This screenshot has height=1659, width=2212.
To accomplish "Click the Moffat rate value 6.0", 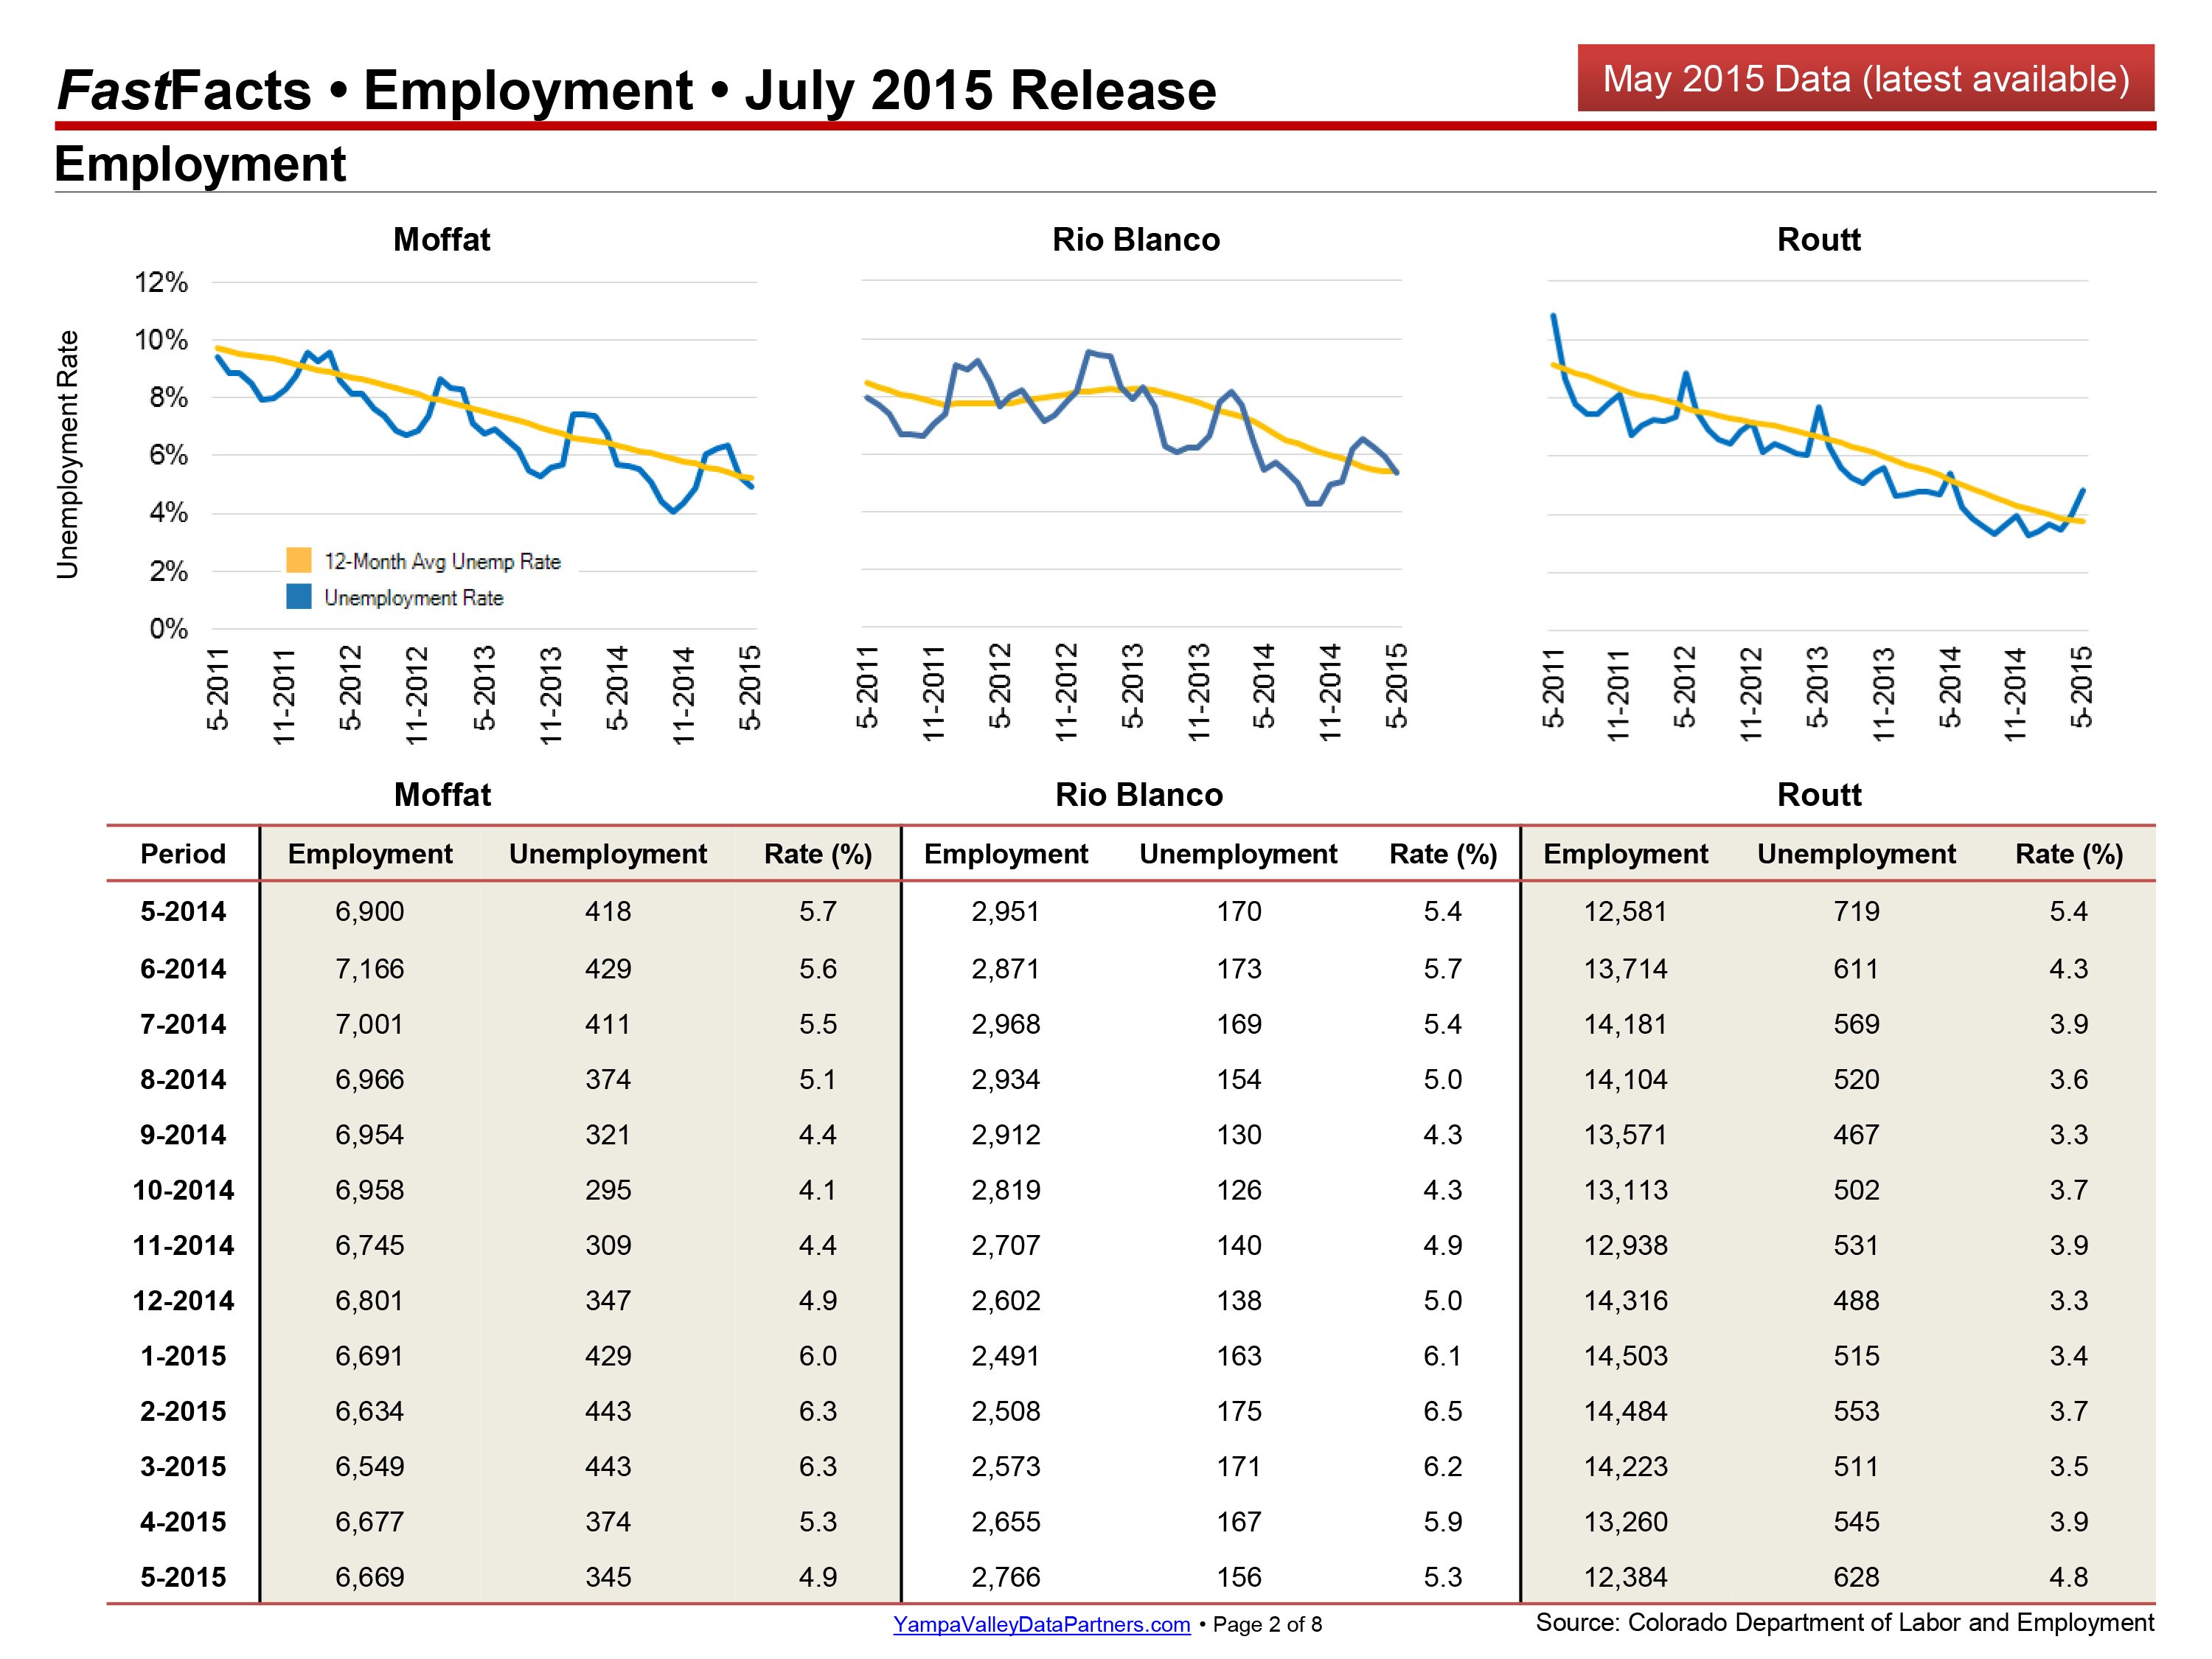I will coord(818,1356).
